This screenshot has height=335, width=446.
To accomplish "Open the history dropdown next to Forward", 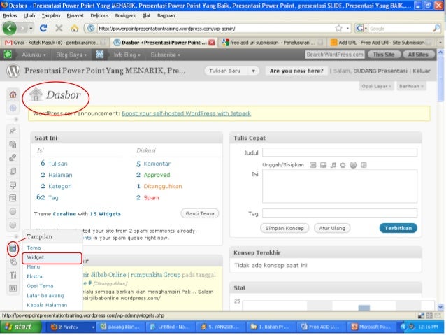I will coord(31,28).
